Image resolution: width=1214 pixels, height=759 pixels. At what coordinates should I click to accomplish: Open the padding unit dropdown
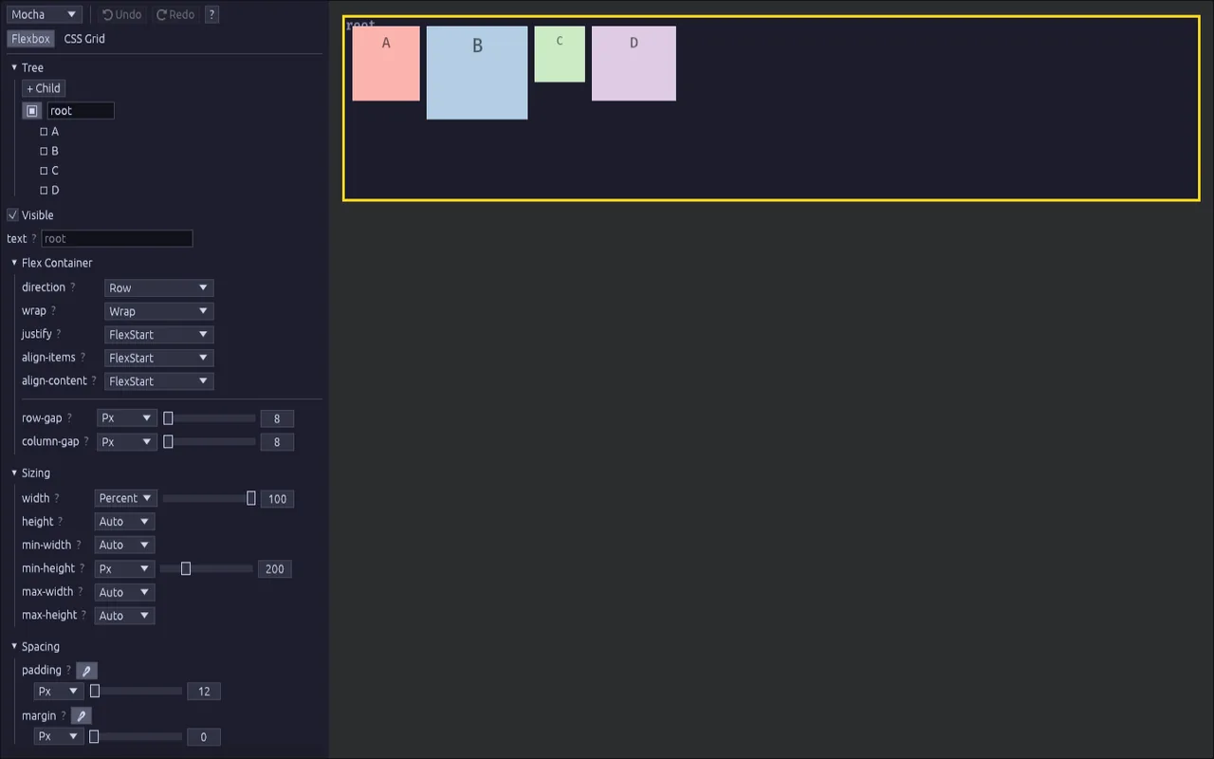point(60,692)
